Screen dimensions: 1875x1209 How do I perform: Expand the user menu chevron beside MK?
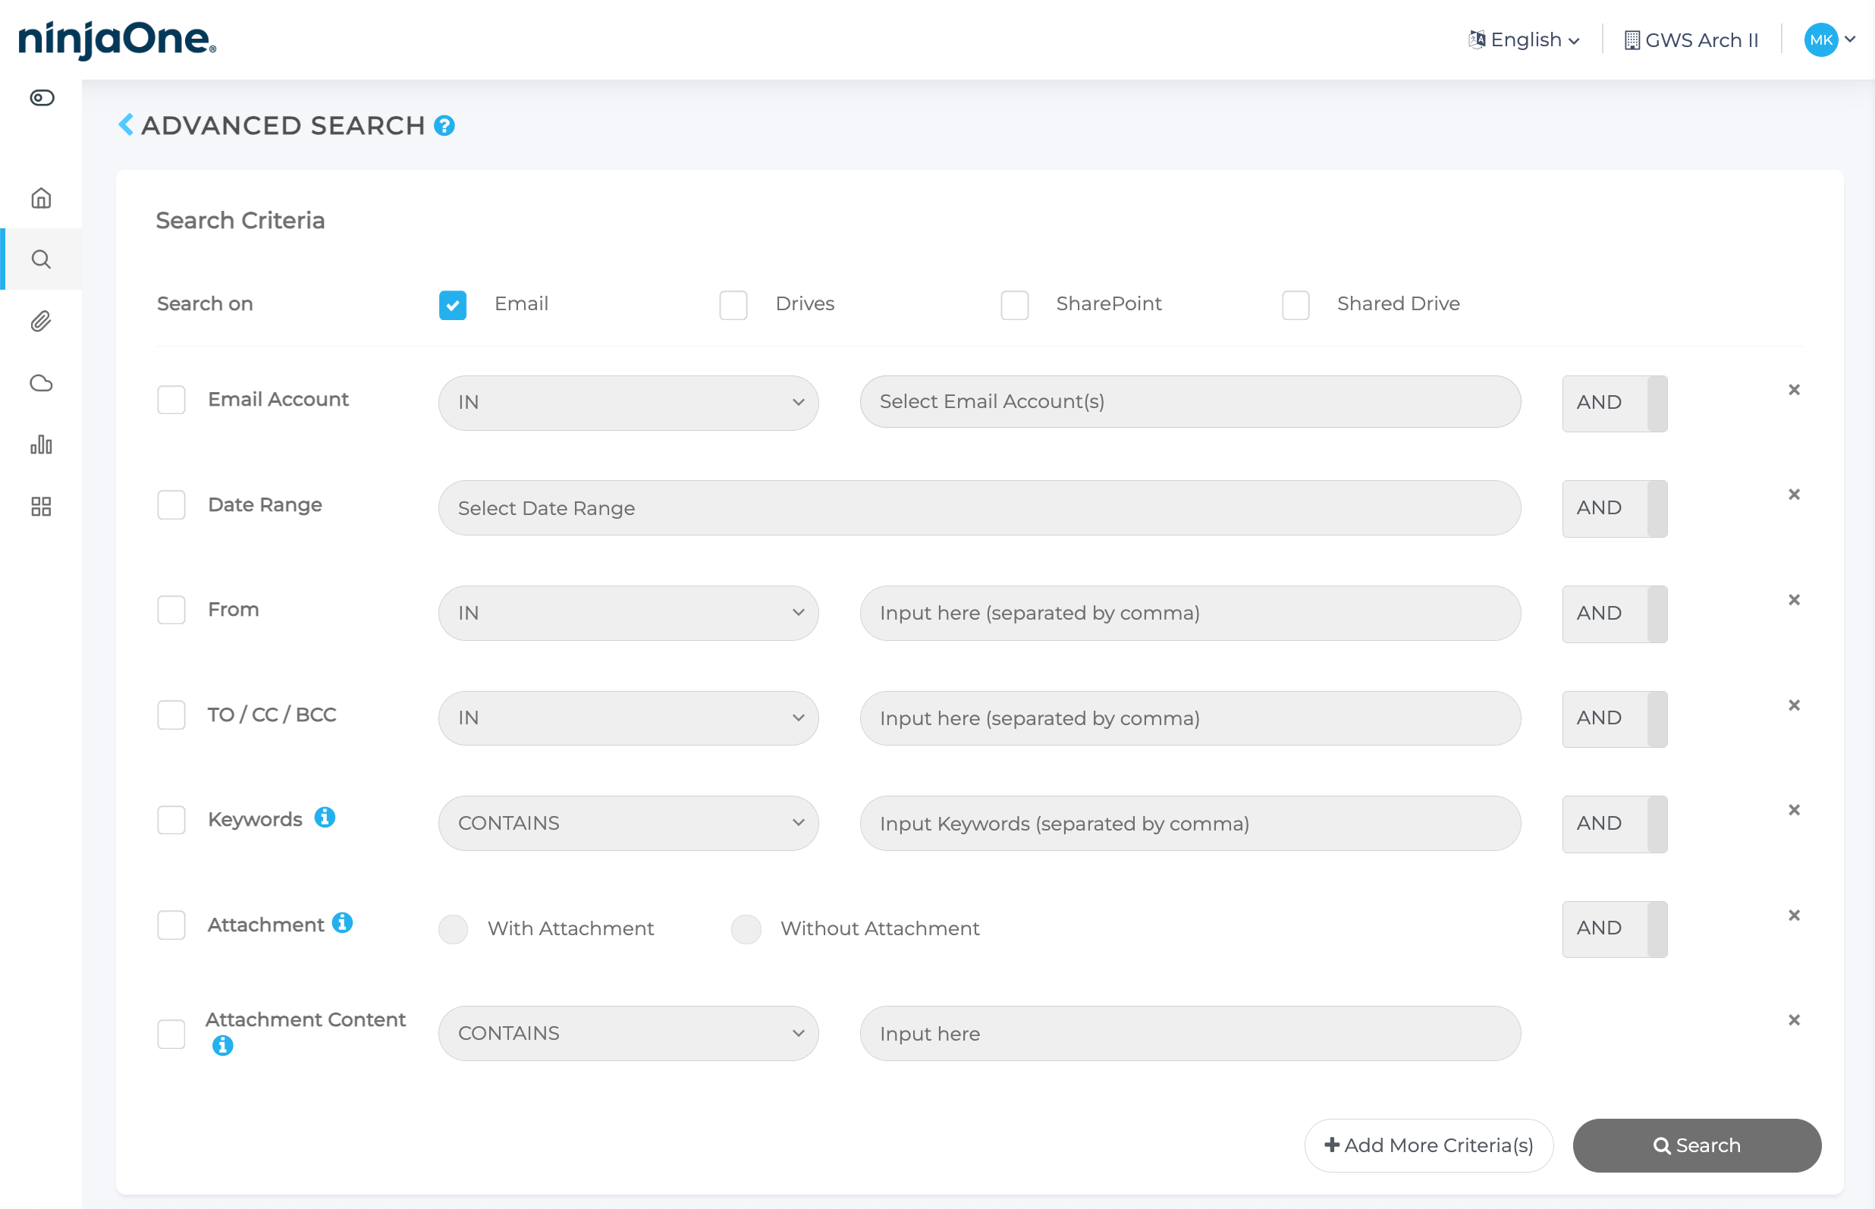(1850, 39)
